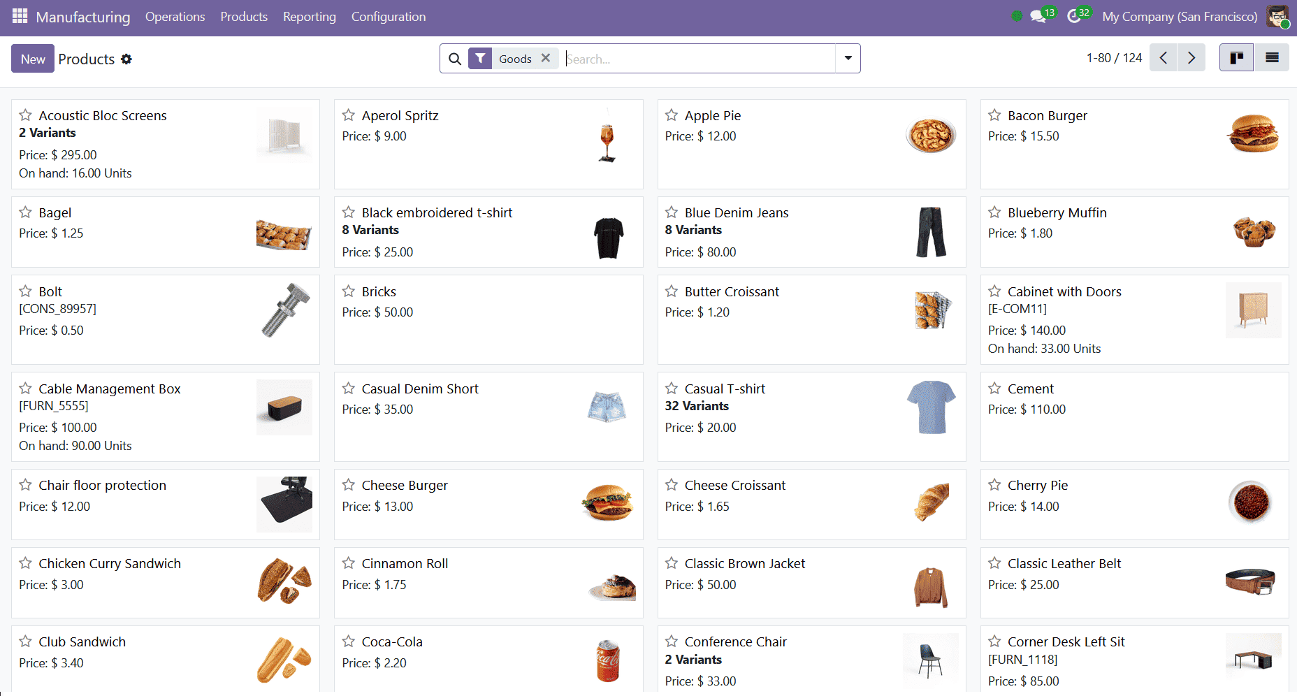The image size is (1297, 696).
Task: Open the user avatar menu
Action: tap(1277, 17)
